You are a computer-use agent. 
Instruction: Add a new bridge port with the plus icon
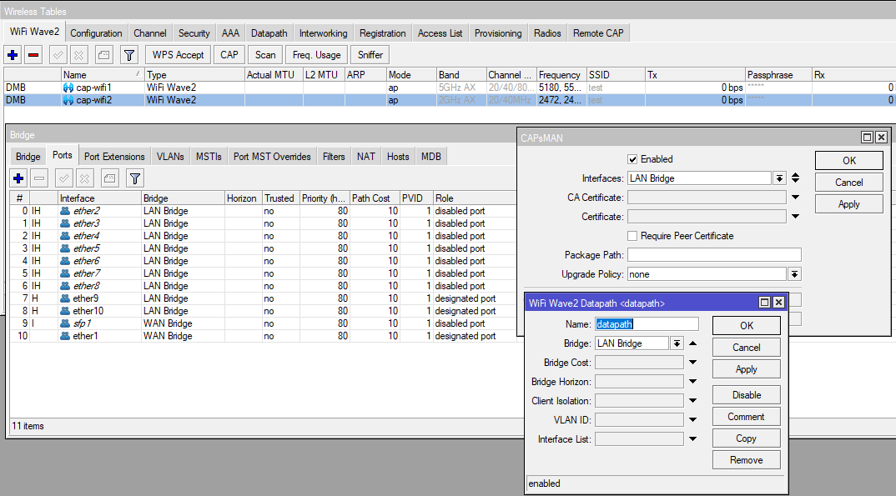(x=18, y=178)
